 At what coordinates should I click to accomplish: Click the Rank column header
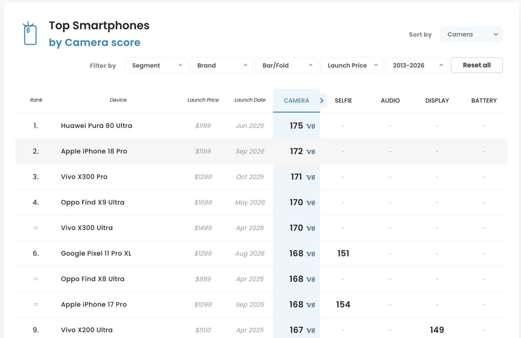point(36,100)
